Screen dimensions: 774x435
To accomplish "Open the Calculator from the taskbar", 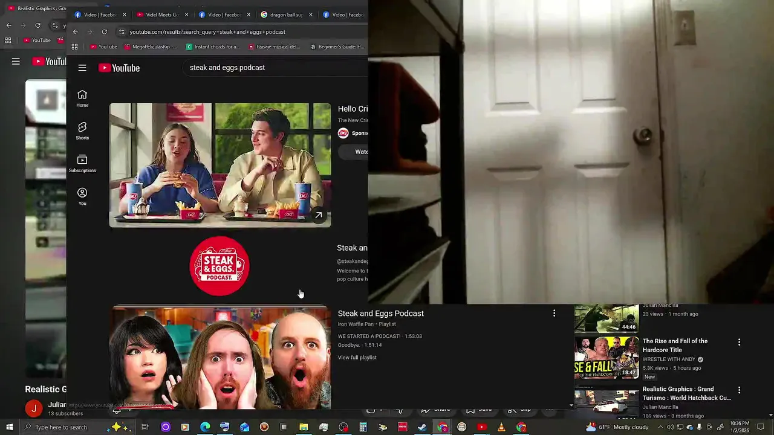I will pyautogui.click(x=363, y=427).
